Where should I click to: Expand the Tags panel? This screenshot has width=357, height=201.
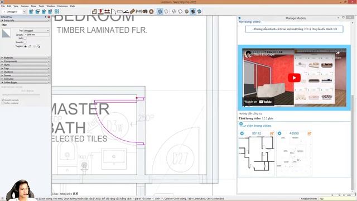tap(26, 68)
